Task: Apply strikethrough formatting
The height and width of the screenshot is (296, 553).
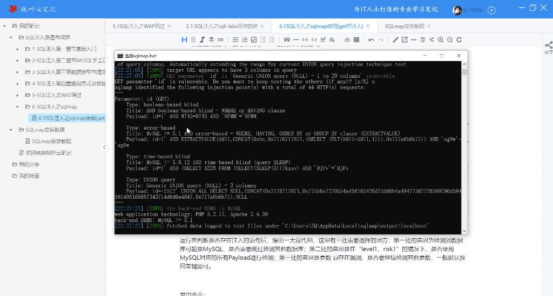Action: [211, 40]
